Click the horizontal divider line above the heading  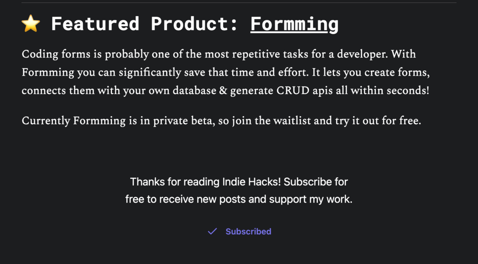239,3
